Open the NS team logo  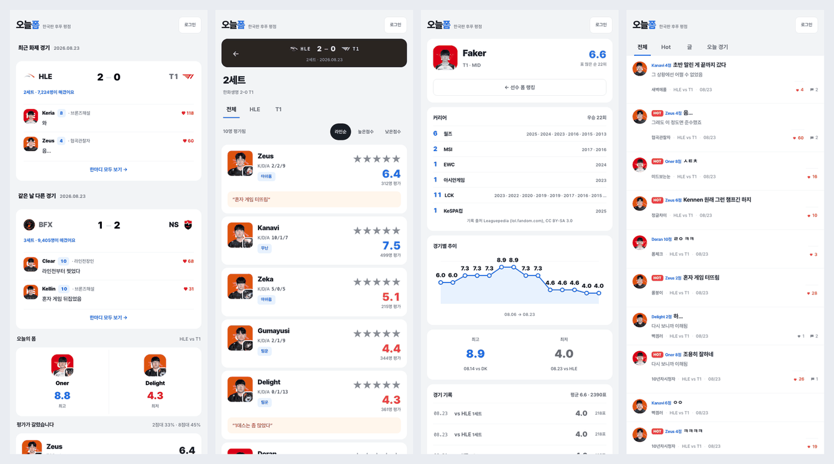188,225
